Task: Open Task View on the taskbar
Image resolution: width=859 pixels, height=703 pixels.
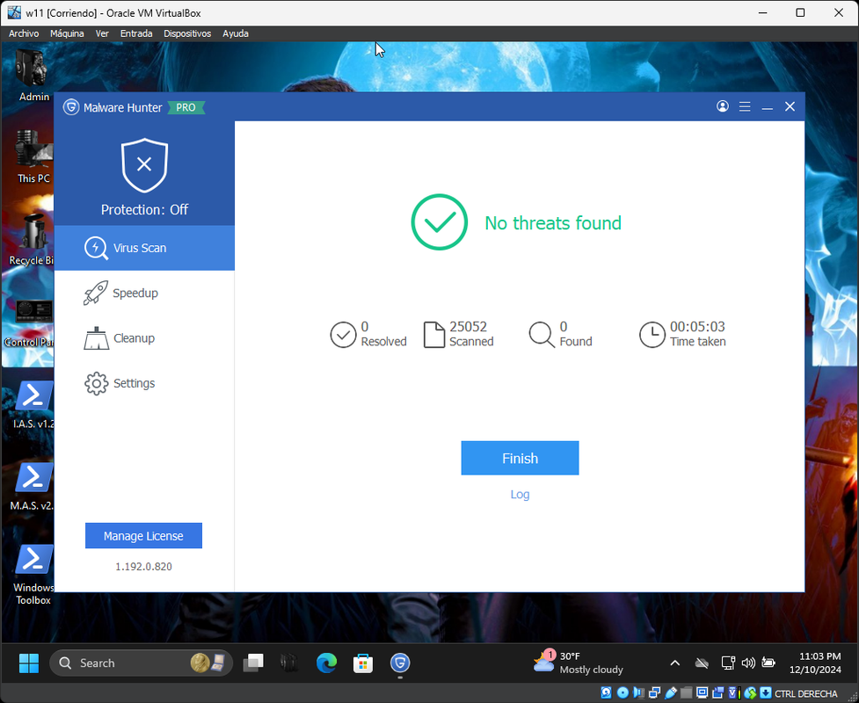Action: [x=253, y=663]
